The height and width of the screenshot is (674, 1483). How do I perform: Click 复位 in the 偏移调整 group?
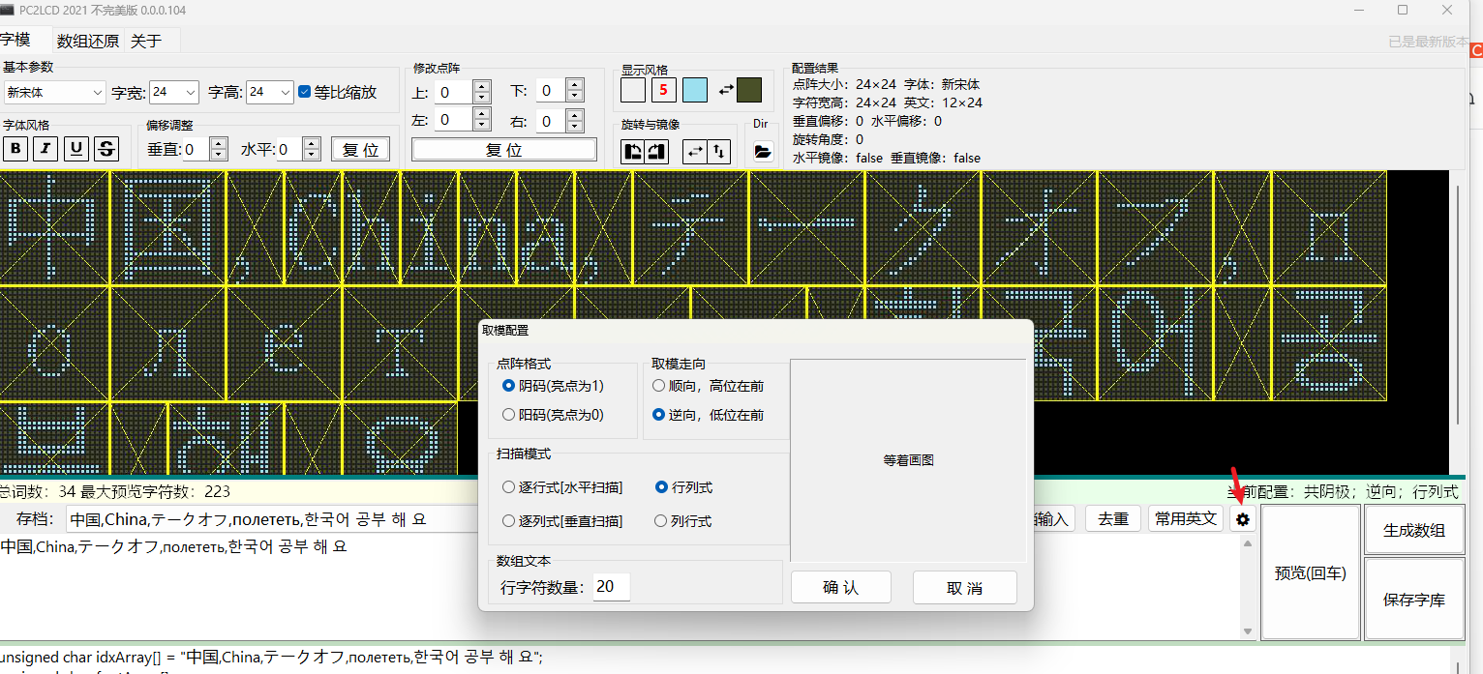point(361,150)
